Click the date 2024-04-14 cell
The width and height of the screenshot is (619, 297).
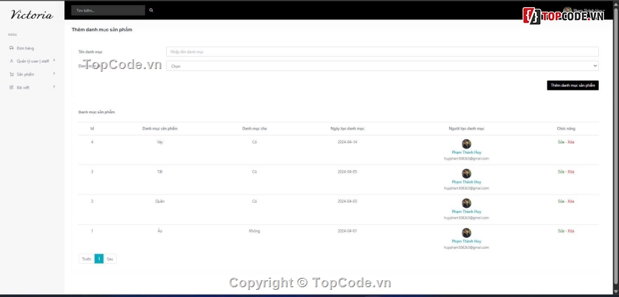tap(347, 142)
